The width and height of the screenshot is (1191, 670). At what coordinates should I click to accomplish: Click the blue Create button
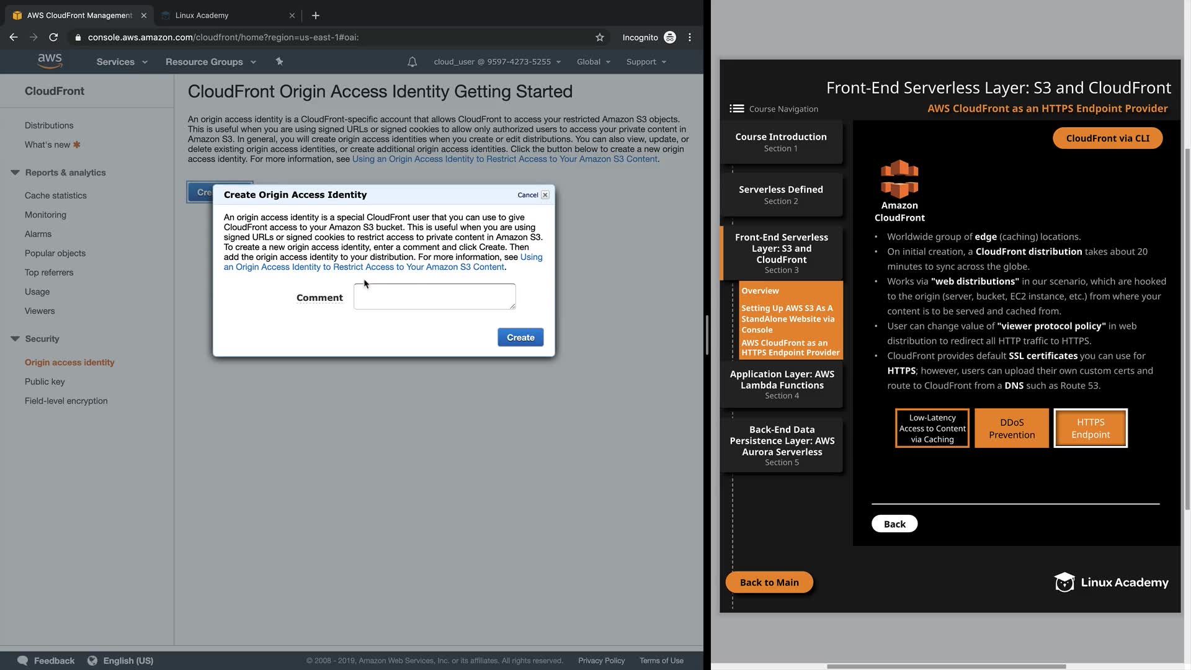click(520, 337)
